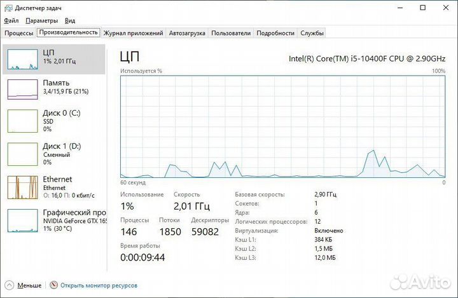This screenshot has width=458, height=298.
Task: Go to the Автозагрузка tab
Action: (x=187, y=33)
